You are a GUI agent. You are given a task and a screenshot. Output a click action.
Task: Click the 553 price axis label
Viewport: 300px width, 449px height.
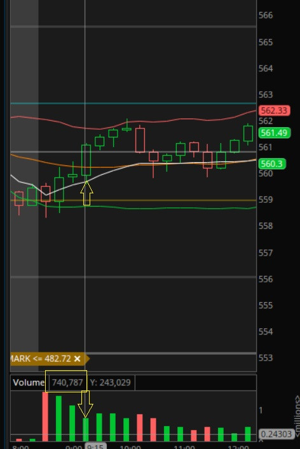266,358
